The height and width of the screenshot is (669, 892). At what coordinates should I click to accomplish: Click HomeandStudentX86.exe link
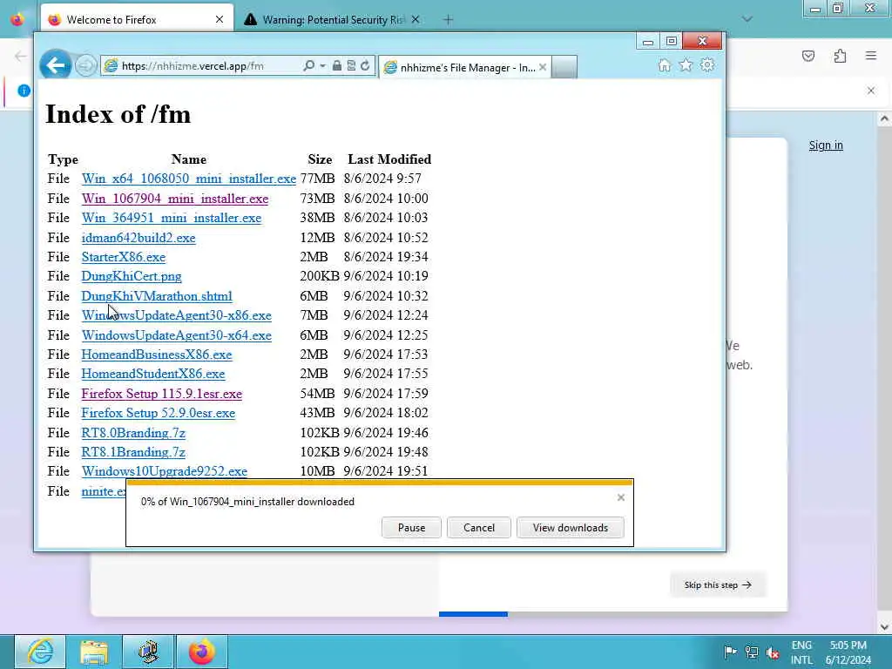(153, 375)
